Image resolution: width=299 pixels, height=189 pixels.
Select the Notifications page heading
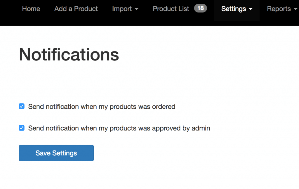[x=69, y=55]
